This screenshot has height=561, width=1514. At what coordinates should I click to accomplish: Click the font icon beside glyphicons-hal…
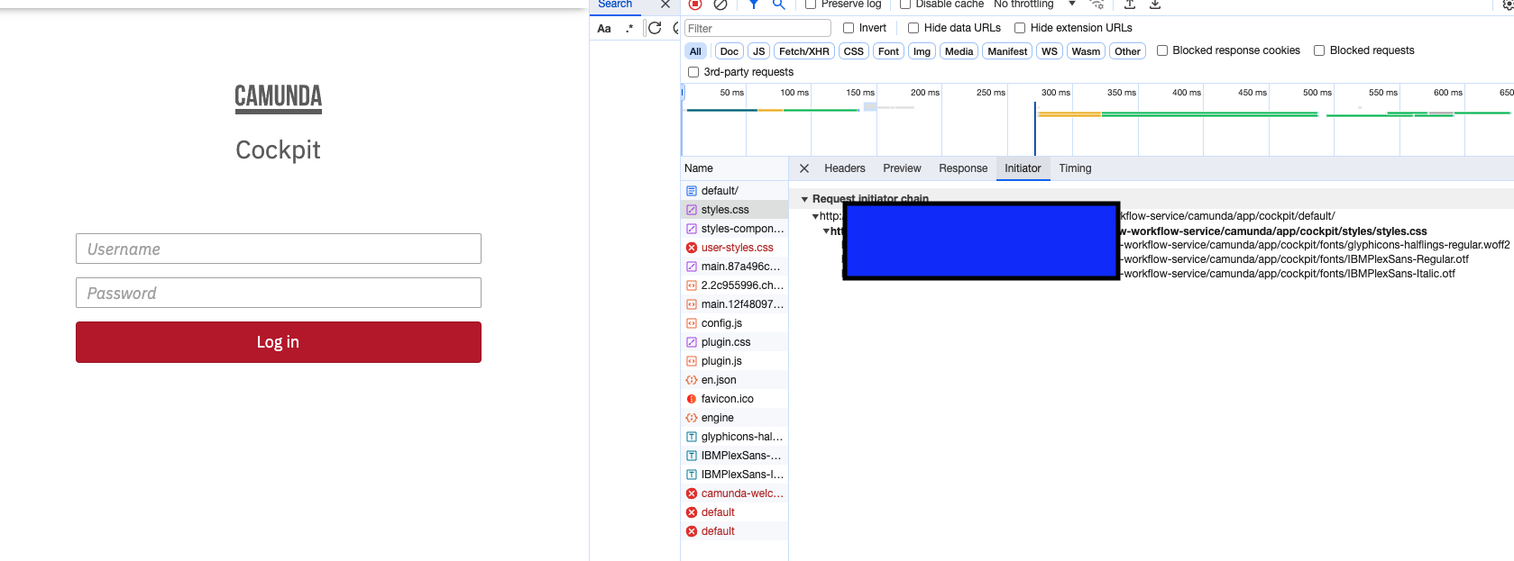692,437
